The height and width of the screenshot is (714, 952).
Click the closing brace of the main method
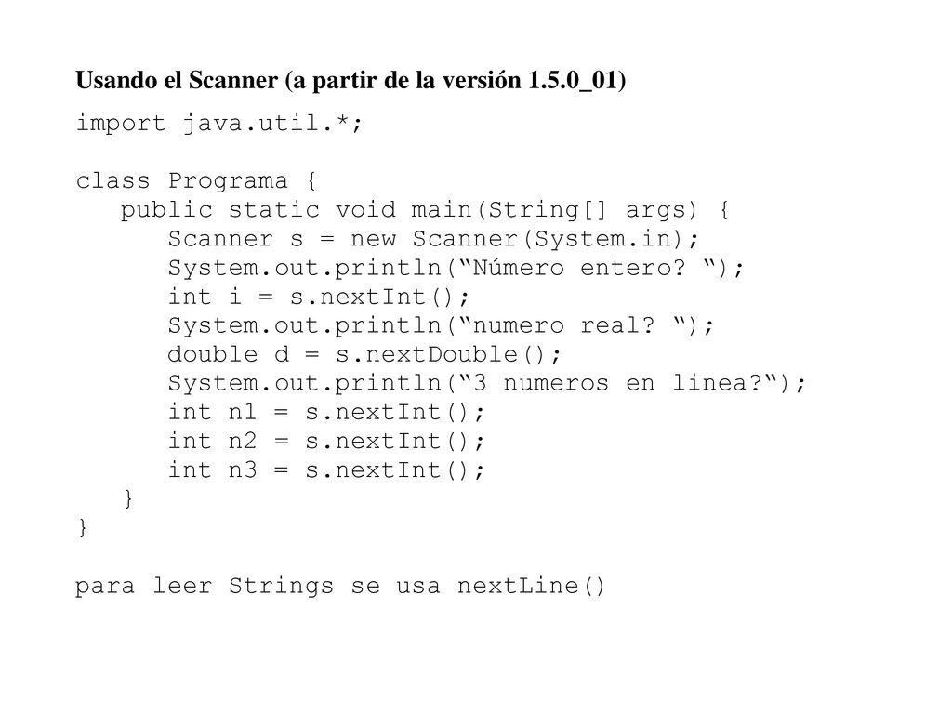click(128, 498)
